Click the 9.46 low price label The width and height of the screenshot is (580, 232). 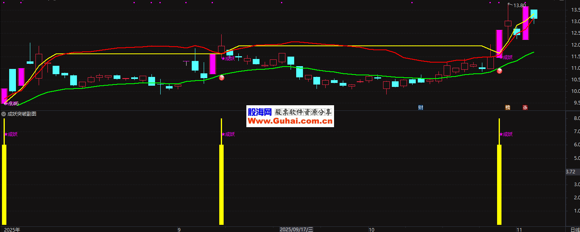click(x=13, y=104)
